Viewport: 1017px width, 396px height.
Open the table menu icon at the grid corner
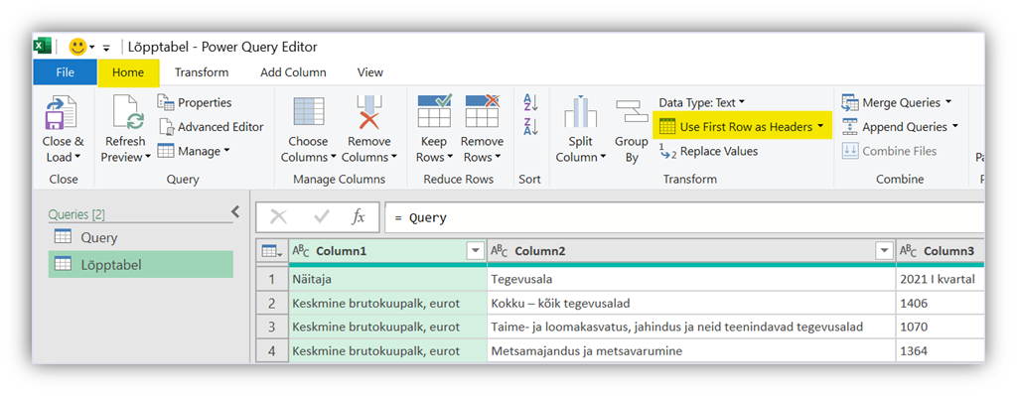click(271, 251)
